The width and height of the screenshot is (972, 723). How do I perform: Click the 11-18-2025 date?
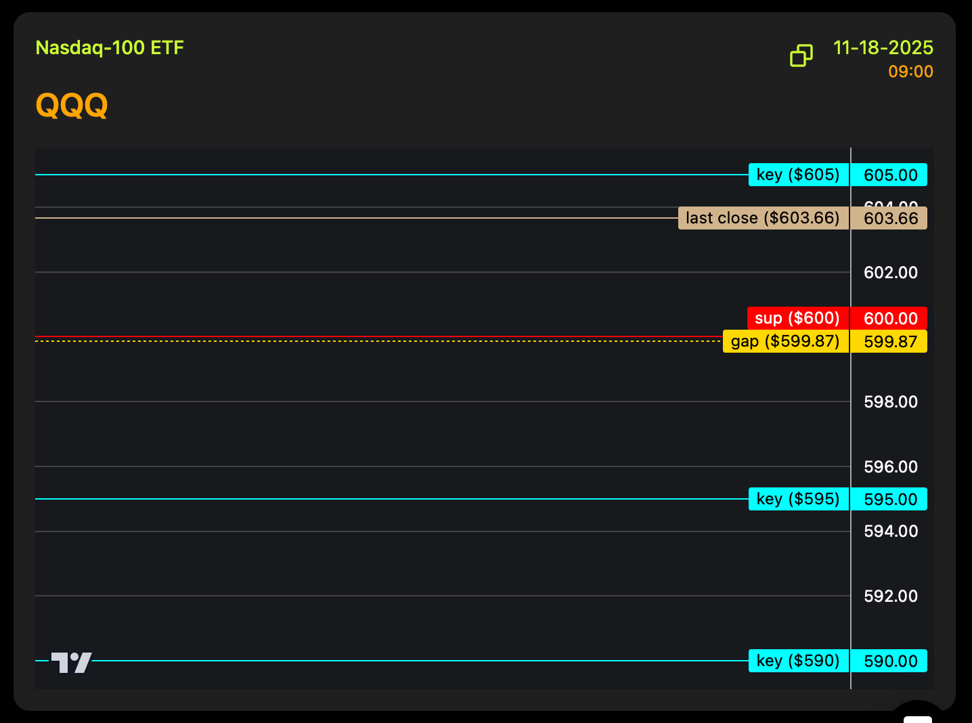883,48
